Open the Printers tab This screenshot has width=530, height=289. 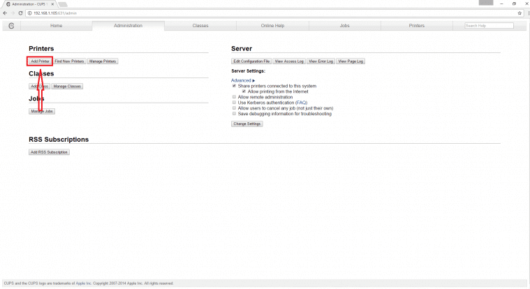click(416, 26)
